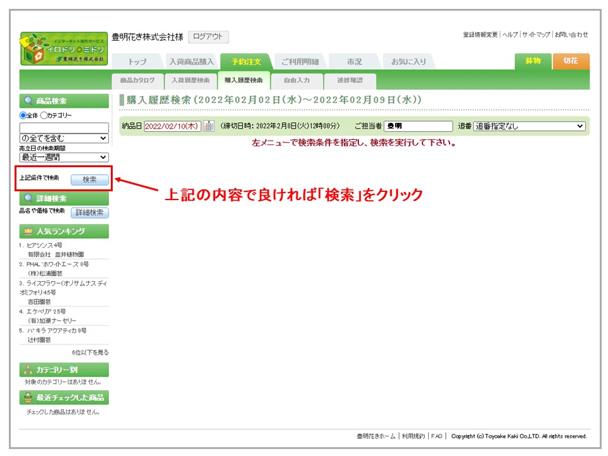The image size is (608, 456).
Task: Open the 追番指定なし dropdown
Action: click(529, 126)
